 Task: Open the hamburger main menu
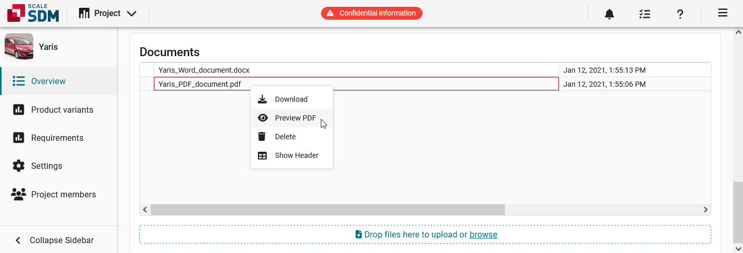[722, 13]
